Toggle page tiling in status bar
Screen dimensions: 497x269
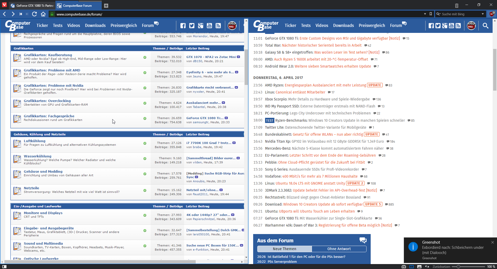pyautogui.click(x=412, y=266)
